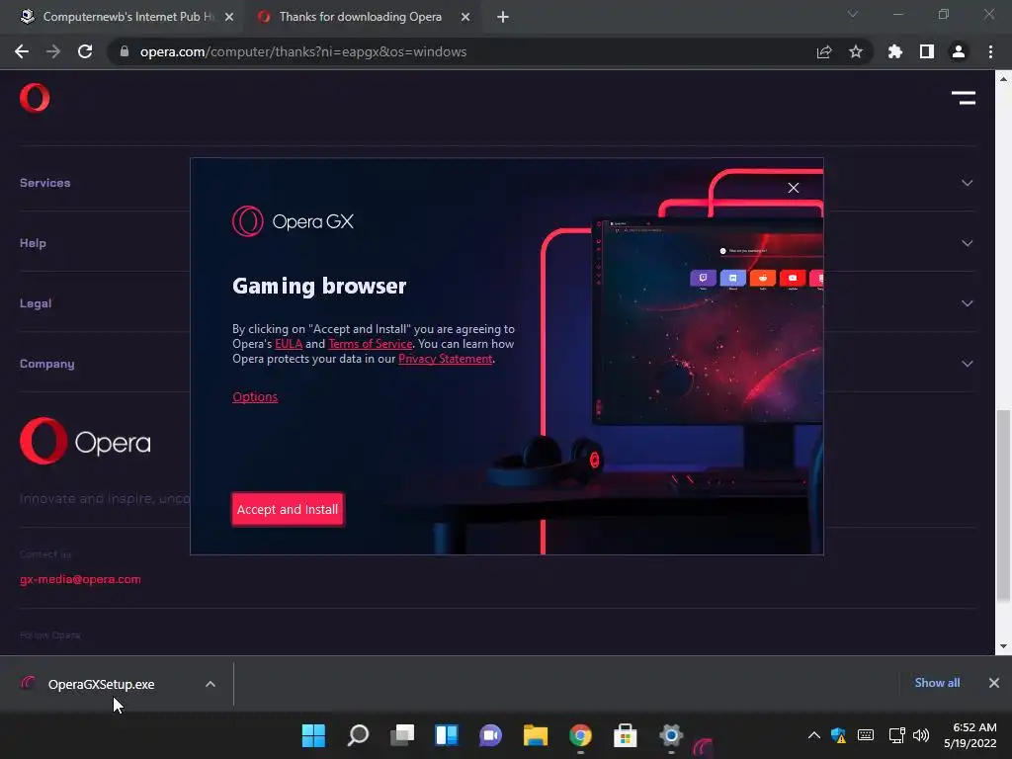Open the Privacy Statement link
Image resolution: width=1012 pixels, height=759 pixels.
click(446, 358)
